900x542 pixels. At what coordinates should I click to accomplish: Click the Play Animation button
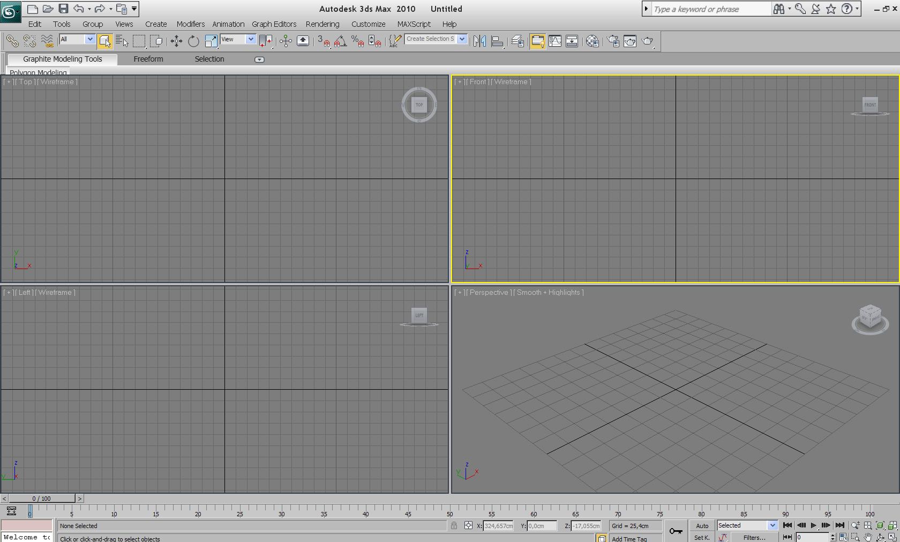813,525
